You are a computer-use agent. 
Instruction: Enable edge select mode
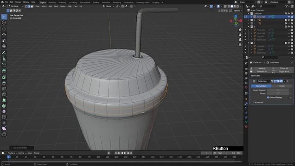(x=29, y=6)
